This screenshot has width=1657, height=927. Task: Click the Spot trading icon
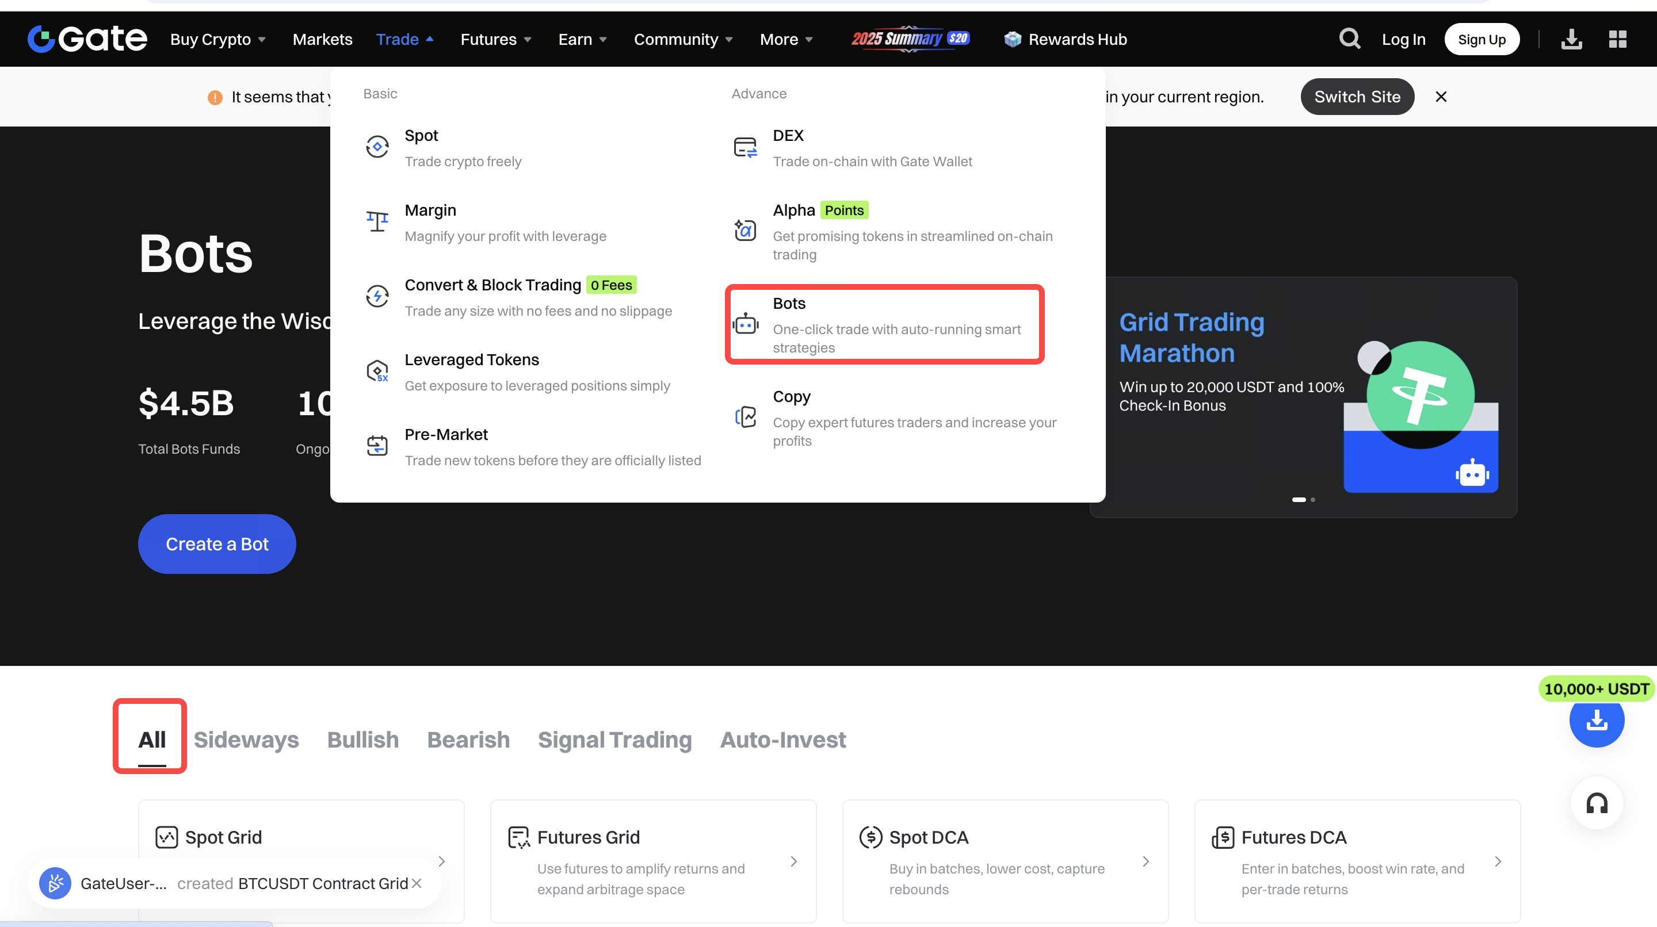(377, 147)
